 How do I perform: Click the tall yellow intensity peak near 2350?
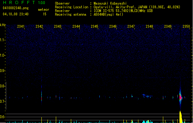(181, 117)
